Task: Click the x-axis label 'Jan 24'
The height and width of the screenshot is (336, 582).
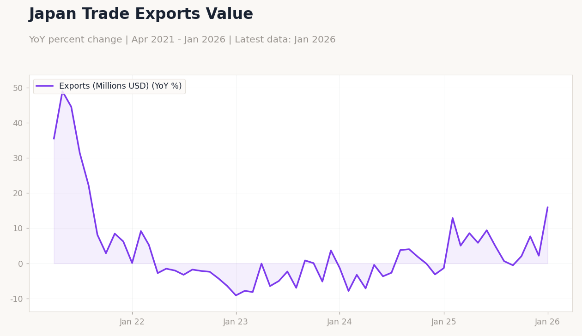Action: pos(339,322)
